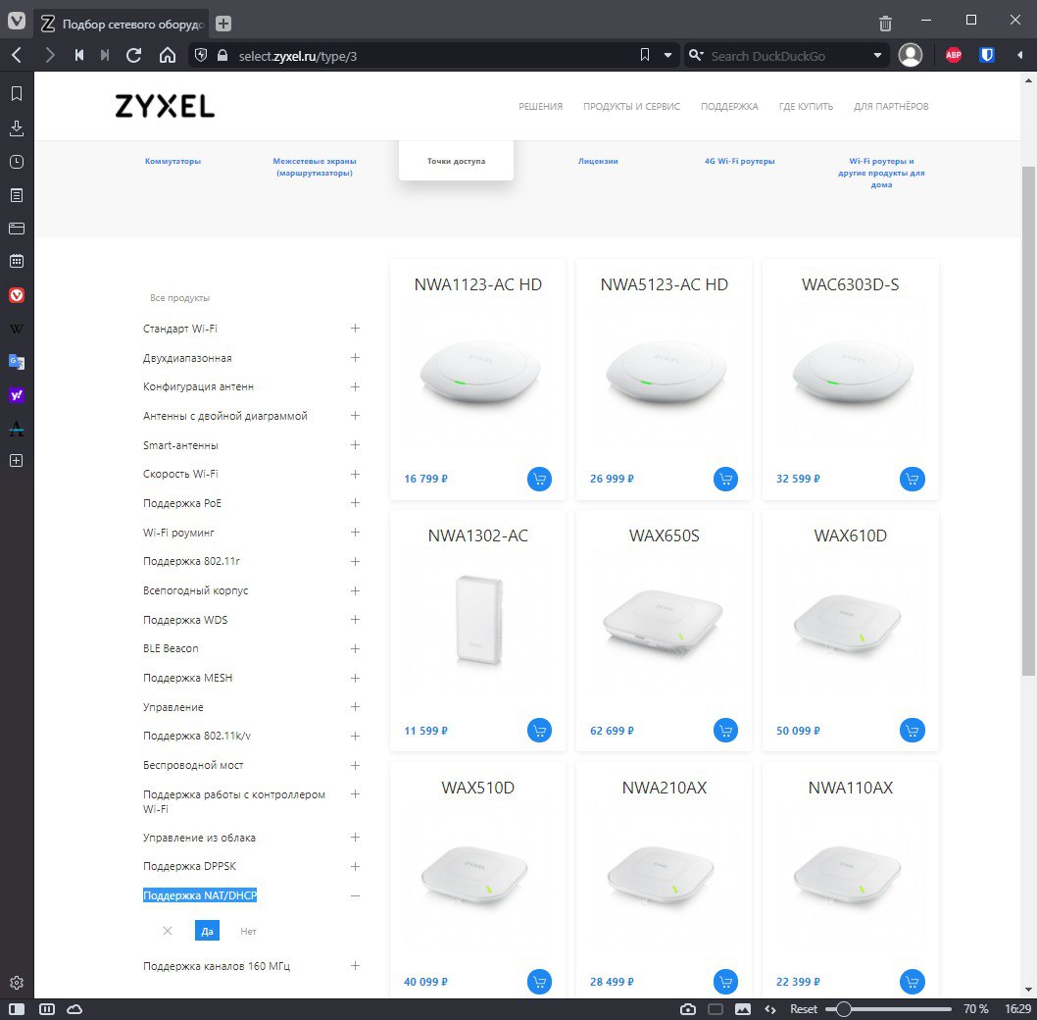Focus the DuckDuckGo search field
This screenshot has width=1037, height=1020.
(787, 56)
